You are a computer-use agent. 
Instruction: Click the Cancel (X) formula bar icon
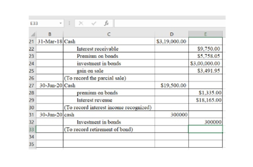pos(81,23)
